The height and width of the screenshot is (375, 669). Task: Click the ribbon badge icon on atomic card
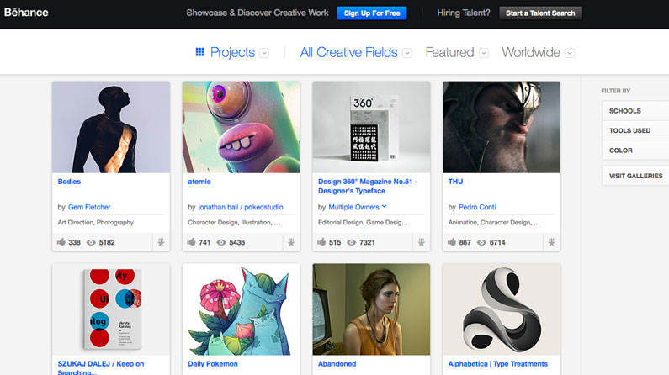coord(289,242)
